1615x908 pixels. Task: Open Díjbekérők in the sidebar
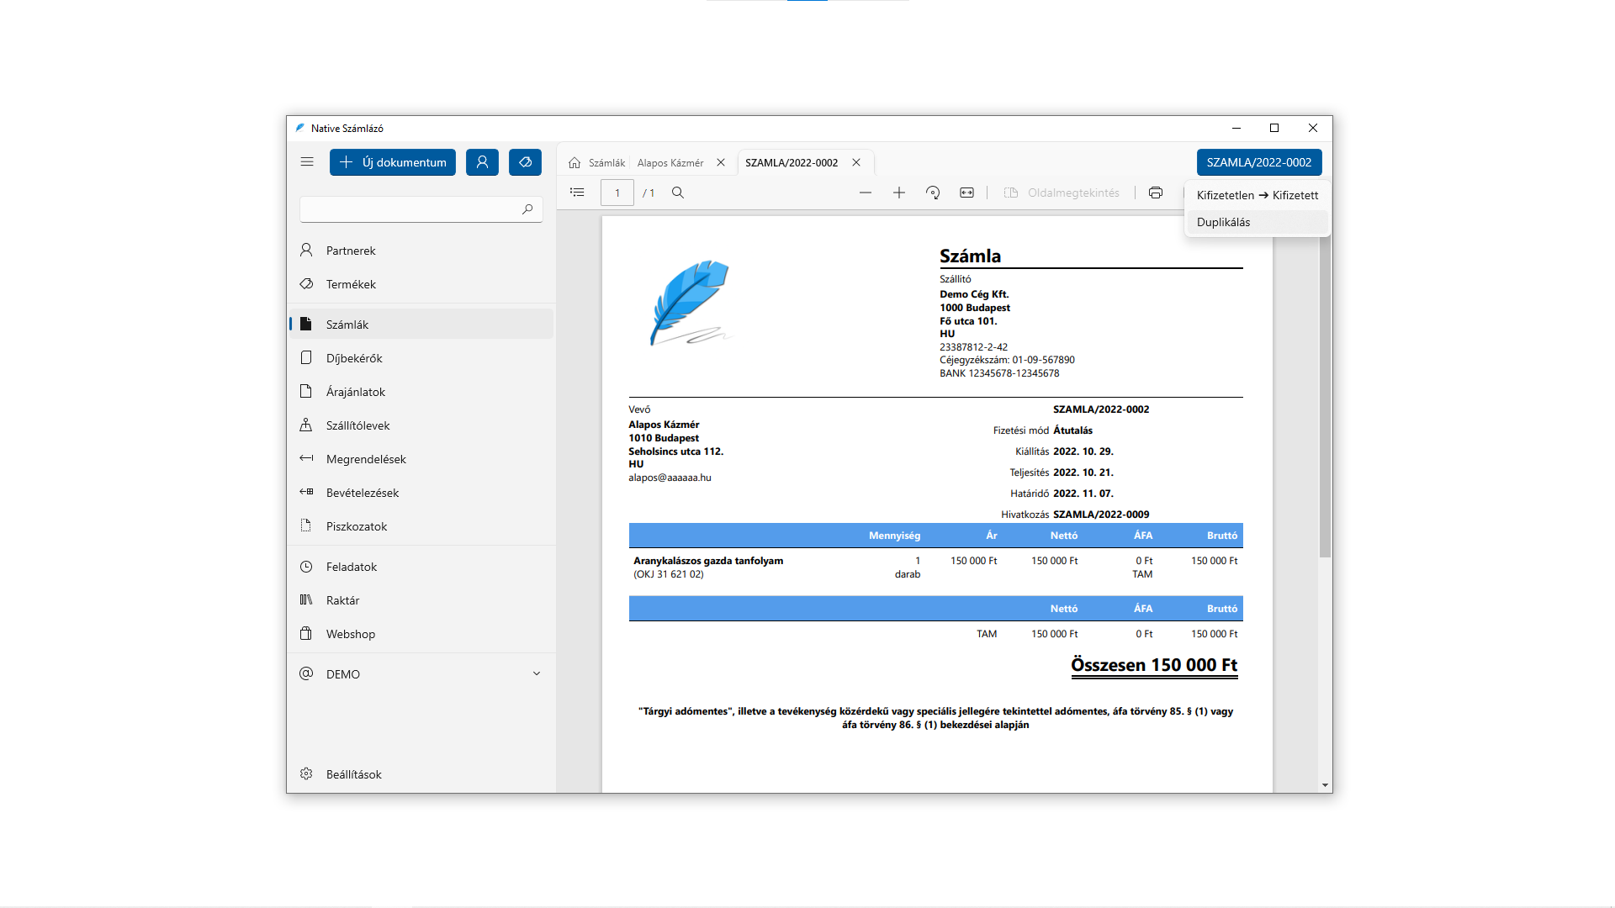point(354,358)
